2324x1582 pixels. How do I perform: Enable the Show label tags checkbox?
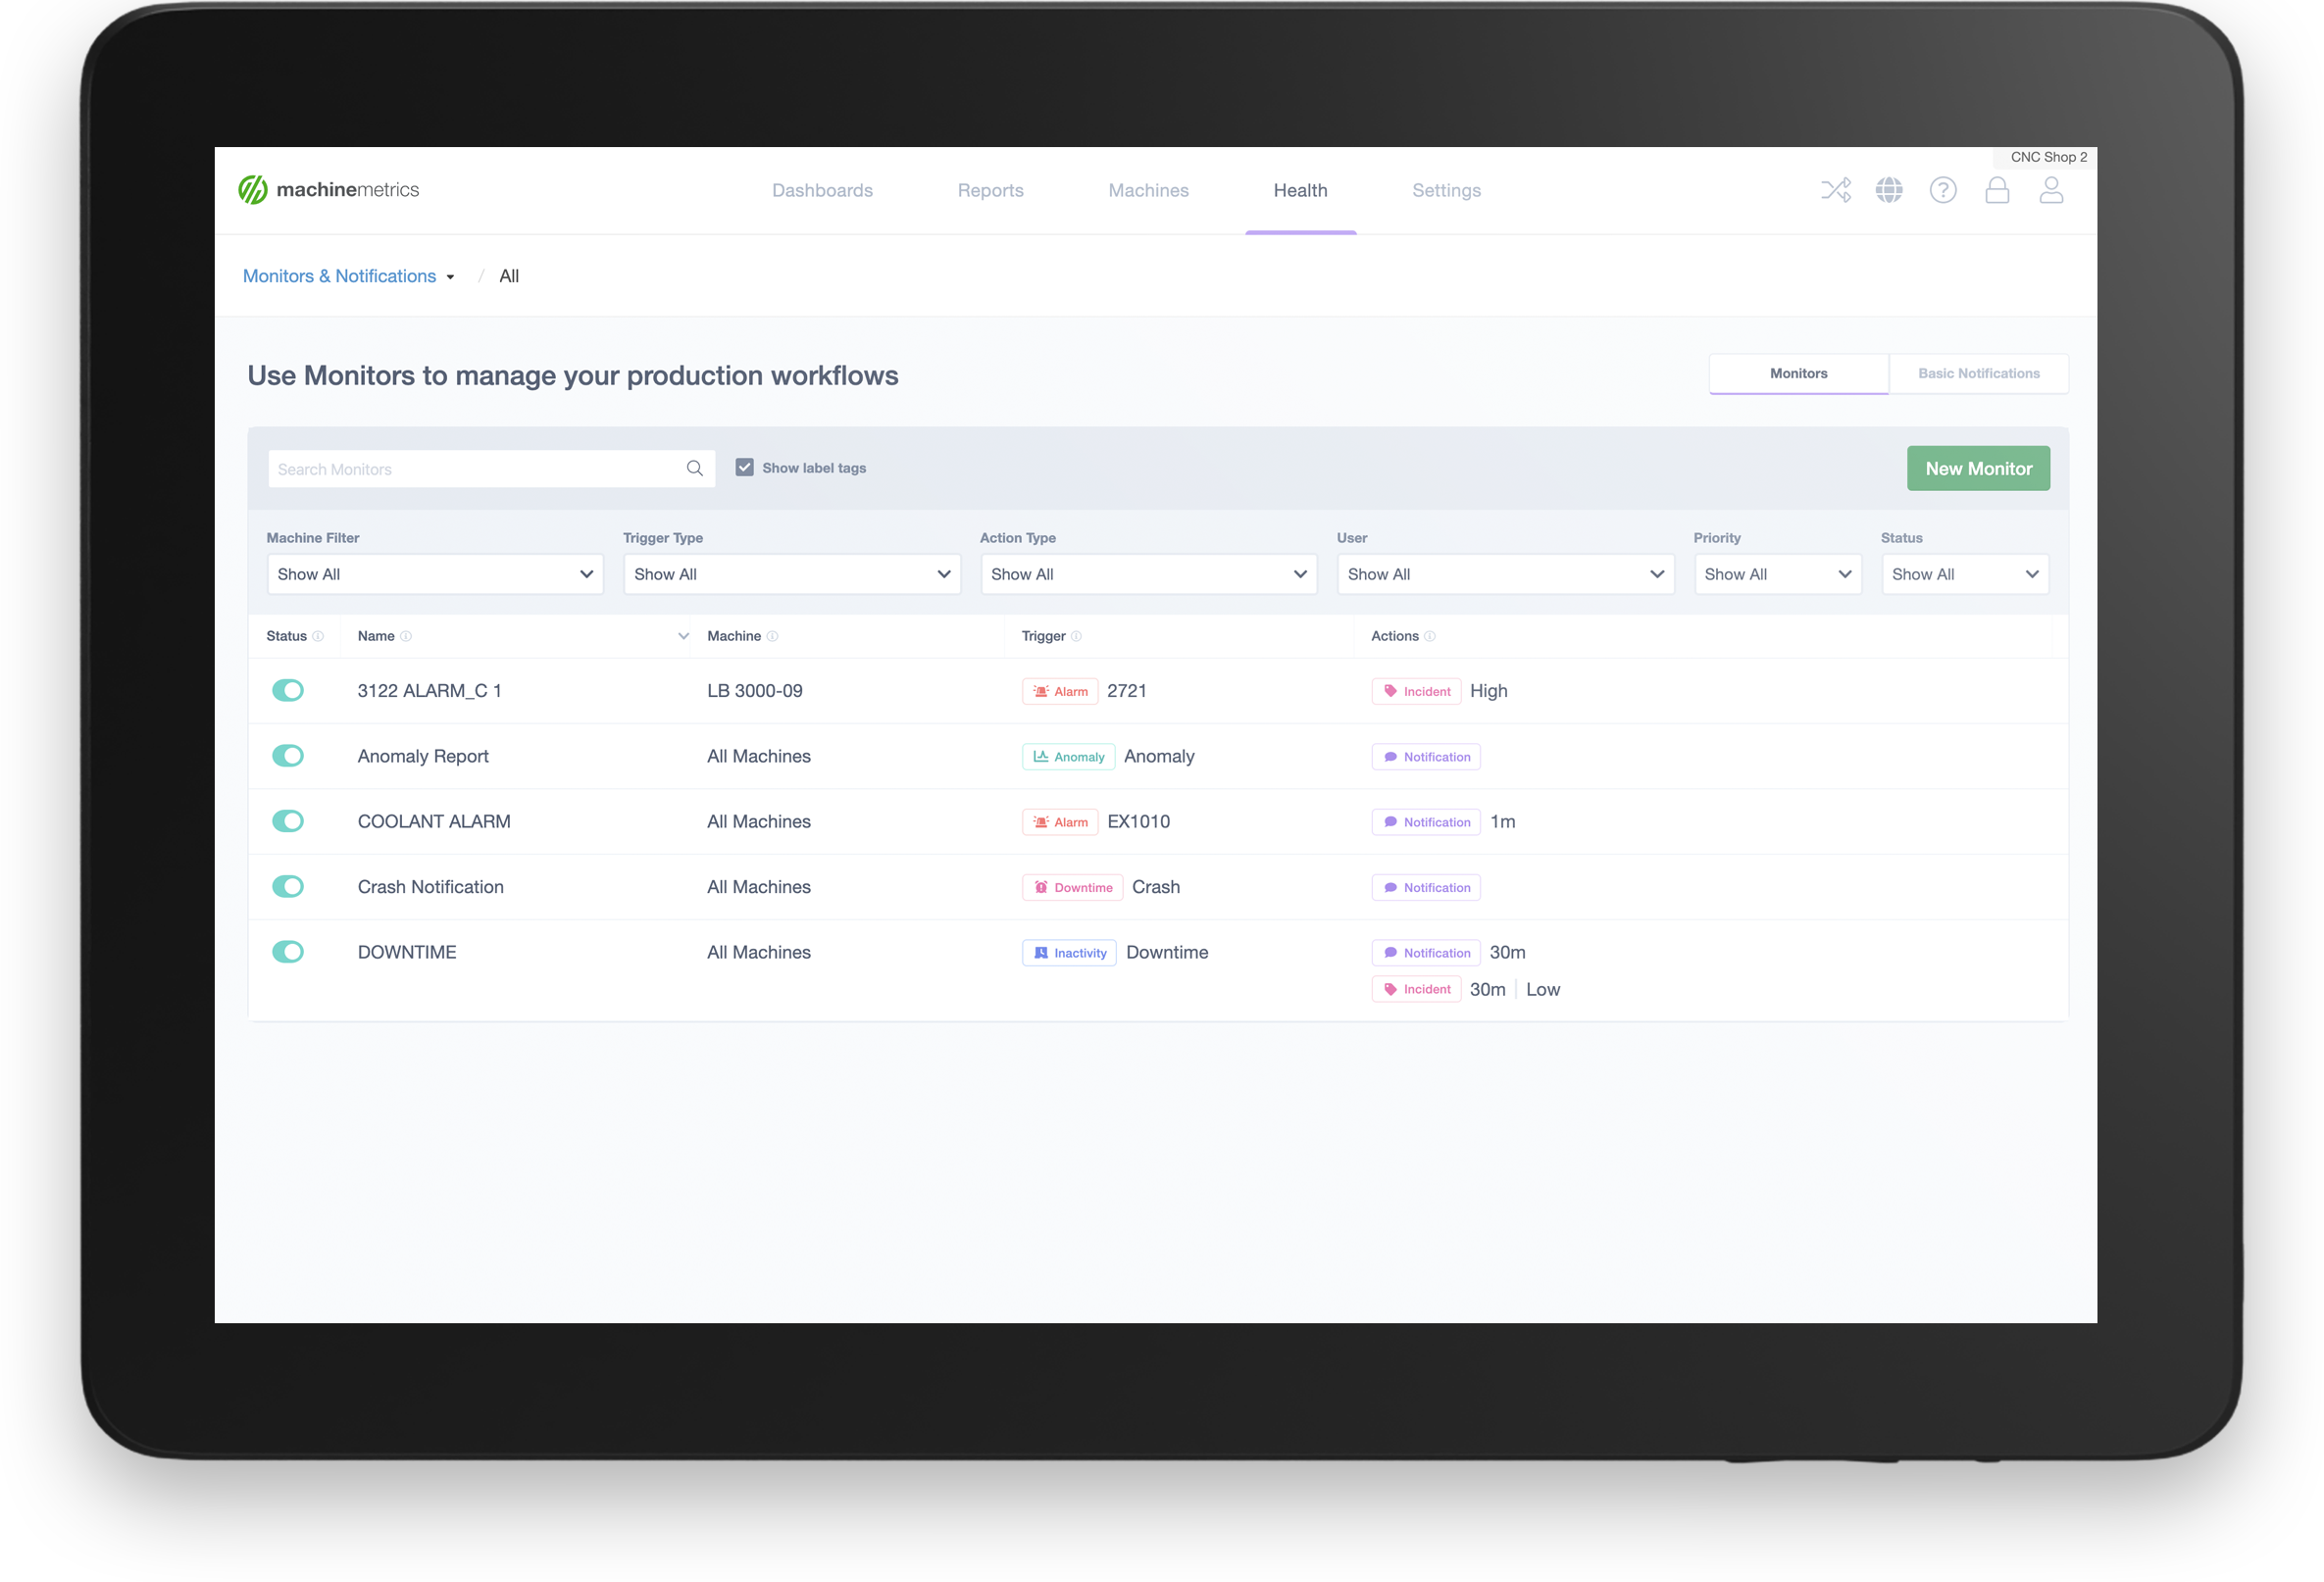coord(745,468)
